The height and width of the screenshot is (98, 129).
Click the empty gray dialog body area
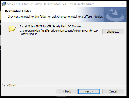coord(64,59)
